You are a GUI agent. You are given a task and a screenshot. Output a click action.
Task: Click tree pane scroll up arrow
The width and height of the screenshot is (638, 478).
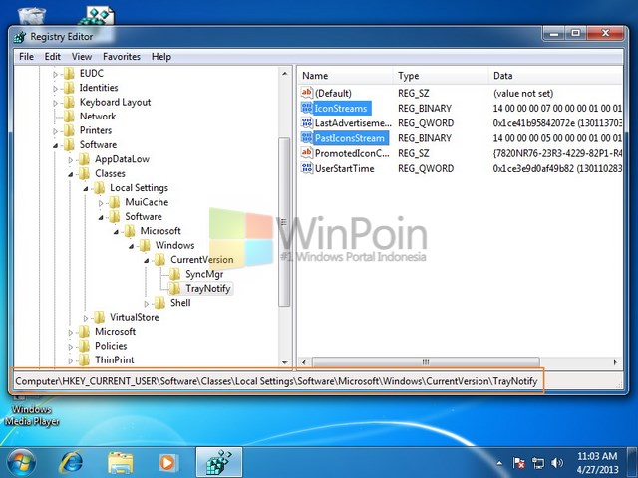pos(285,74)
